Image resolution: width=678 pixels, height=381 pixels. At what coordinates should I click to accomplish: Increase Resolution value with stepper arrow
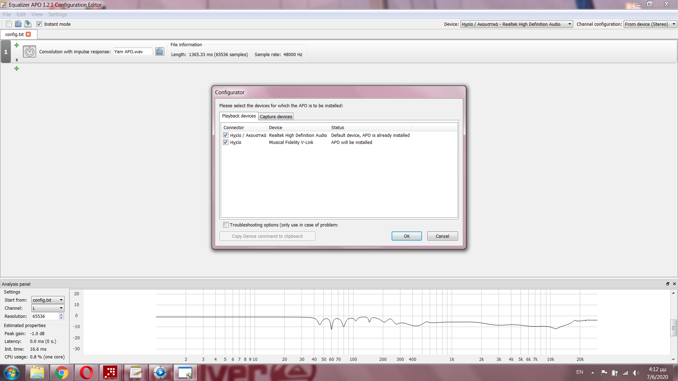coord(61,314)
